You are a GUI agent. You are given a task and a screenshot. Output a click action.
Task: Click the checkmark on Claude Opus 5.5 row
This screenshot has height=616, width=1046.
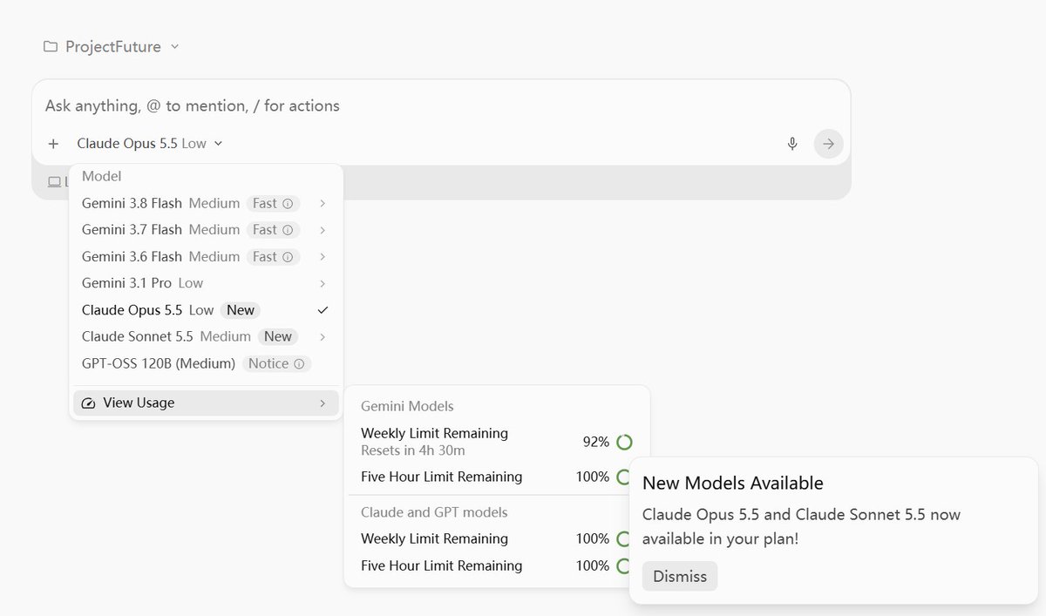pyautogui.click(x=323, y=310)
